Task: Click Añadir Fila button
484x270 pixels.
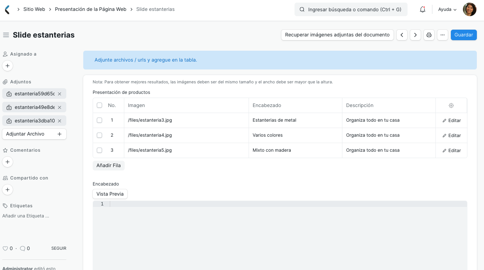Action: point(108,166)
